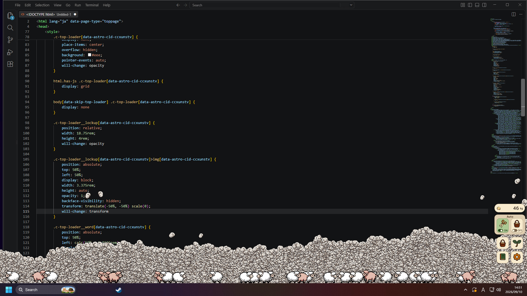Screen dimensions: 527x296
Task: Open the editor More Actions menu
Action: click(521, 14)
